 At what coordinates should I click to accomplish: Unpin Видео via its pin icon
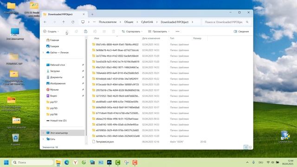click(x=83, y=96)
